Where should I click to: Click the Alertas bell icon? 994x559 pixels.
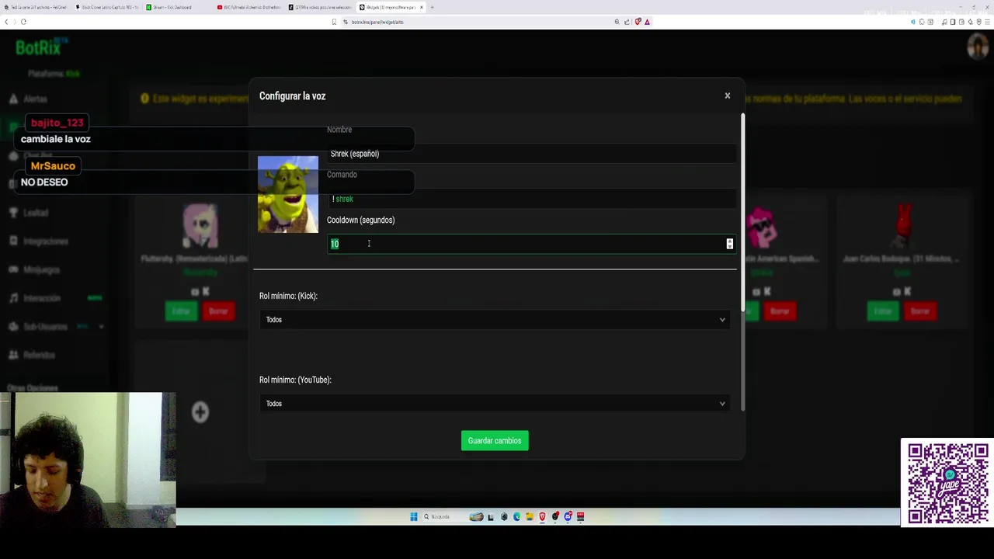coord(13,99)
